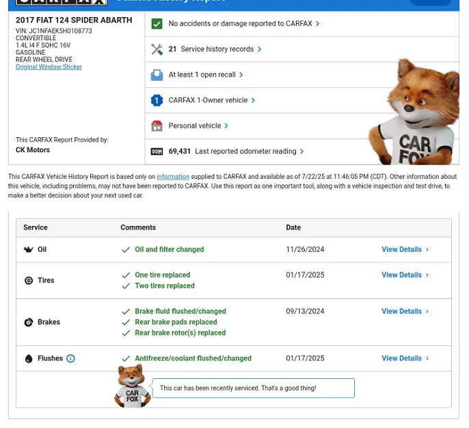
Task: Click checkmark beside 'Brake fluid flushed/changed'
Action: point(126,311)
